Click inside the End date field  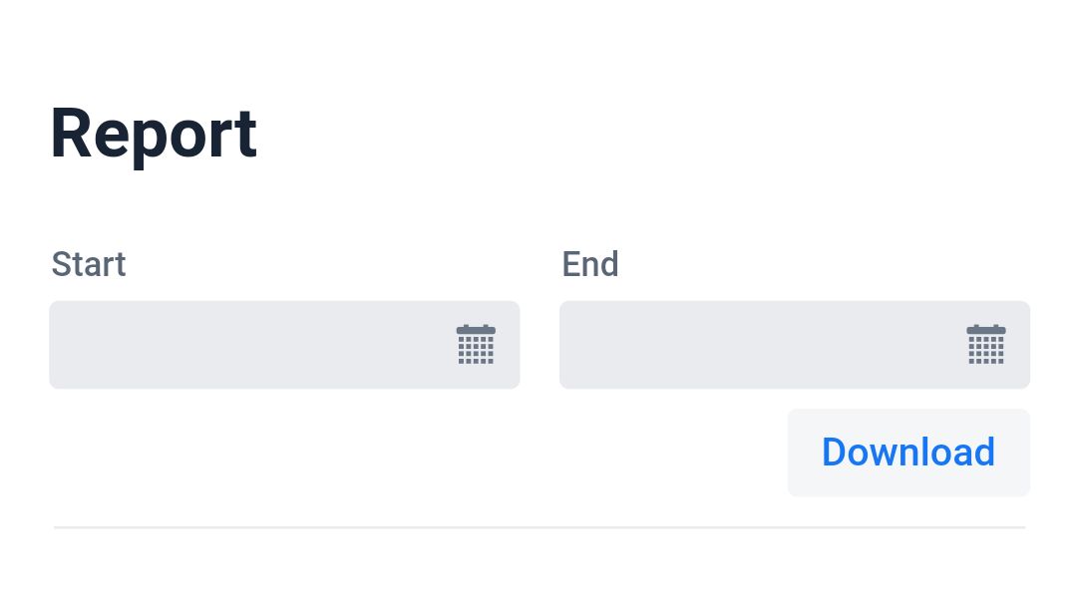tap(758, 344)
